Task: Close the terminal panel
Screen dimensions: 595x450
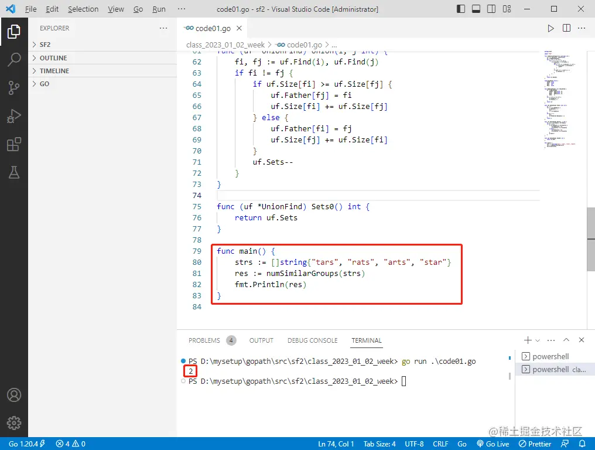Action: (582, 340)
